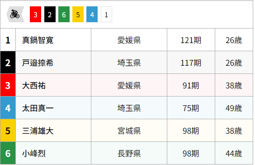
Task: Open racer 三浦雄大 profile
Action: 38,131
